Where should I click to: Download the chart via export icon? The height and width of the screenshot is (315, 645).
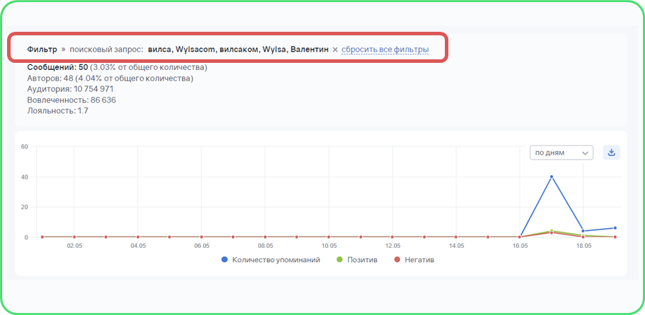[x=611, y=153]
